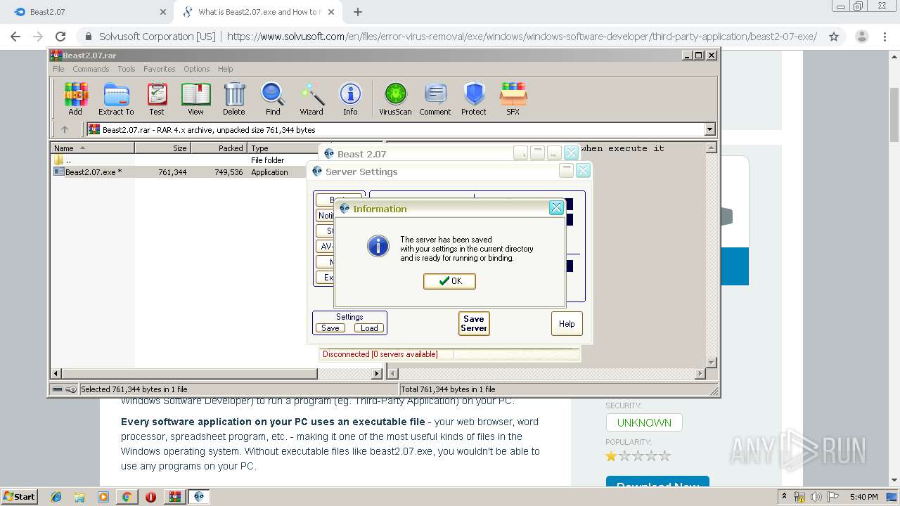Click the volume speaker tray icon
The image size is (900, 506).
point(816,497)
